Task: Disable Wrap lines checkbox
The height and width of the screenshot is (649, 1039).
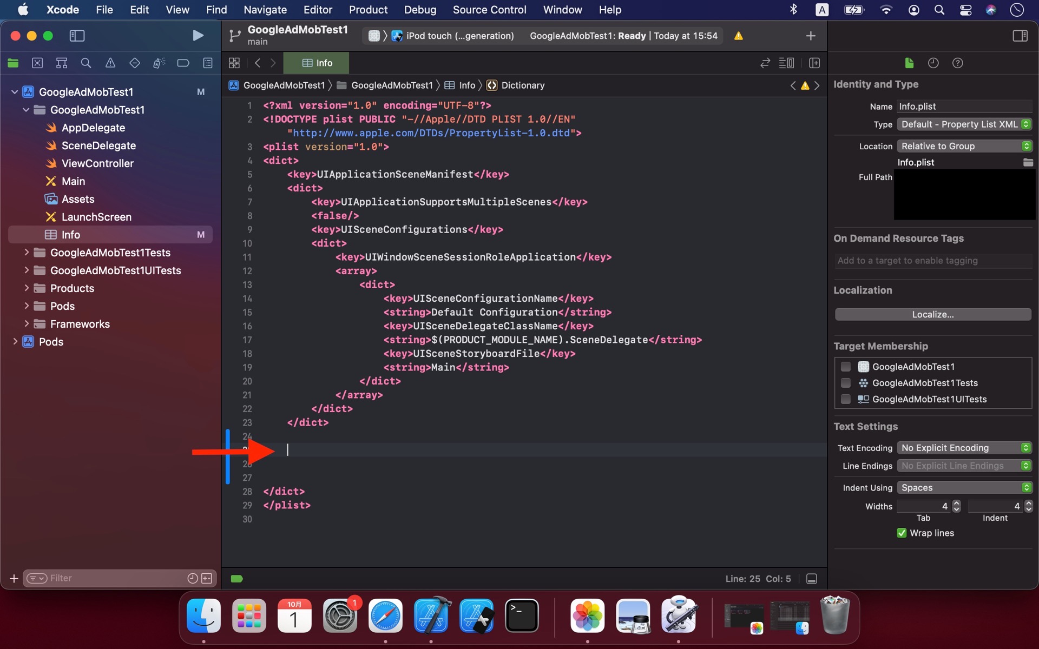Action: coord(902,533)
